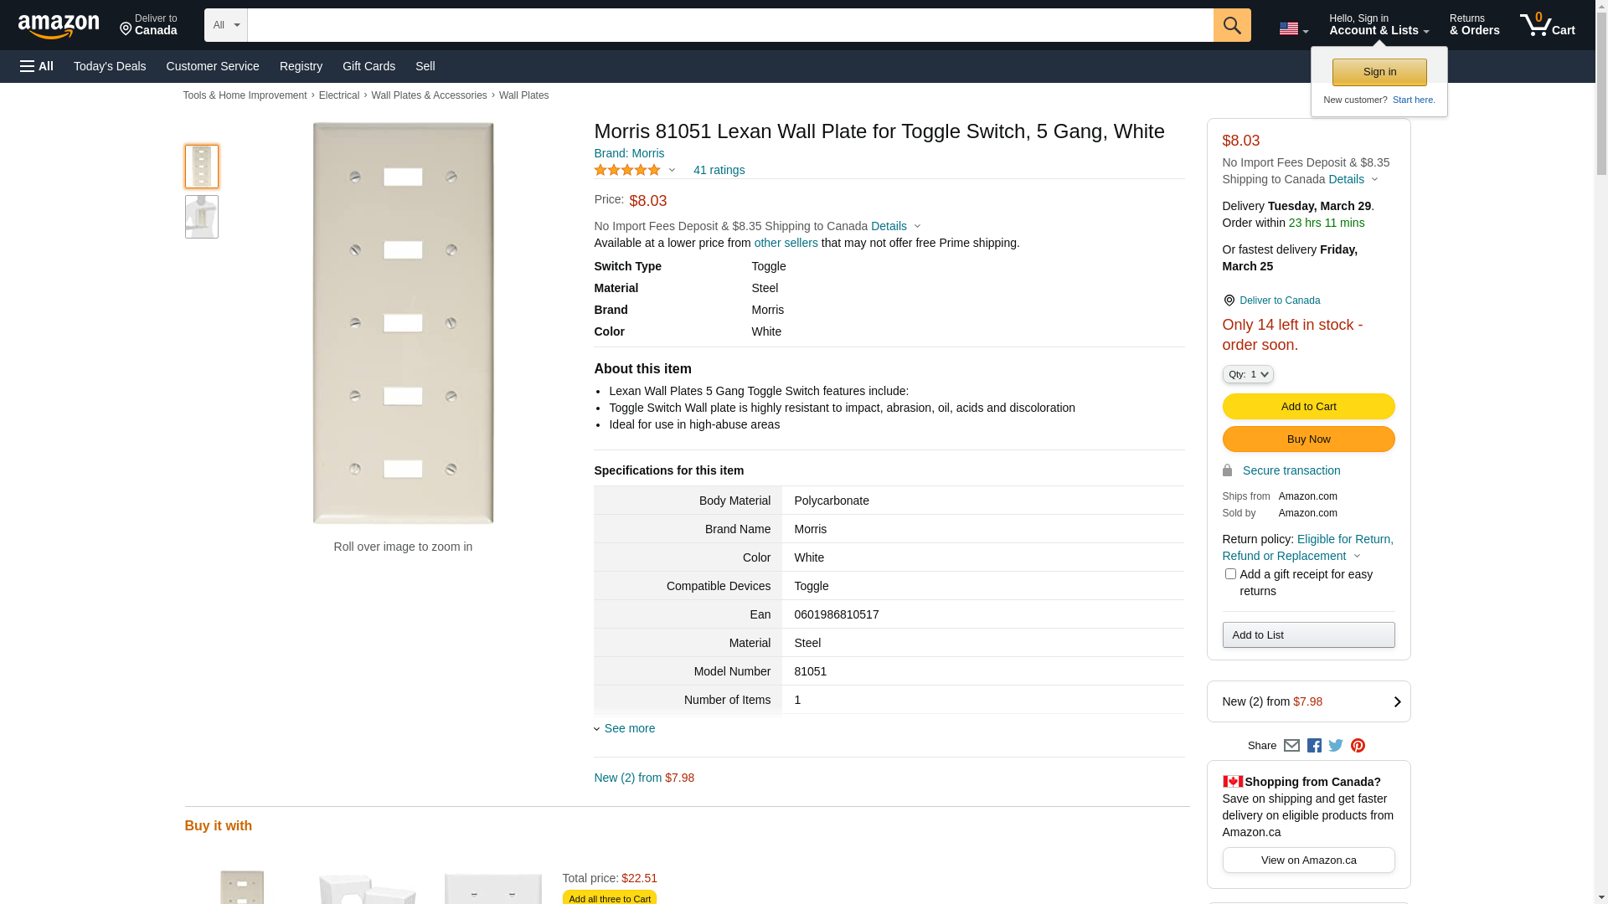This screenshot has height=904, width=1608.
Task: Share on Pinterest icon
Action: (x=1358, y=745)
